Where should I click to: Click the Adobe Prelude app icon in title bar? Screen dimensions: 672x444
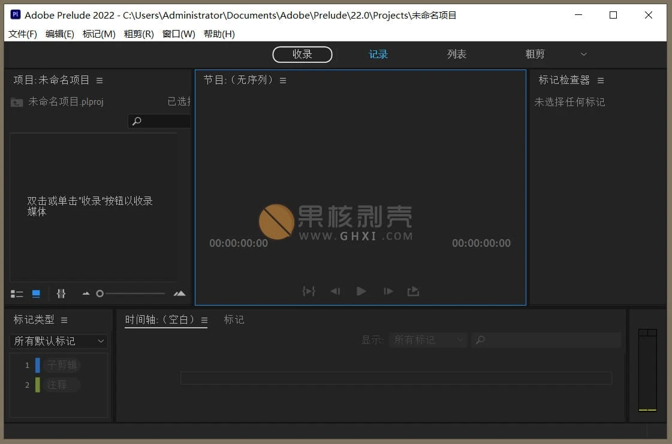pyautogui.click(x=16, y=14)
